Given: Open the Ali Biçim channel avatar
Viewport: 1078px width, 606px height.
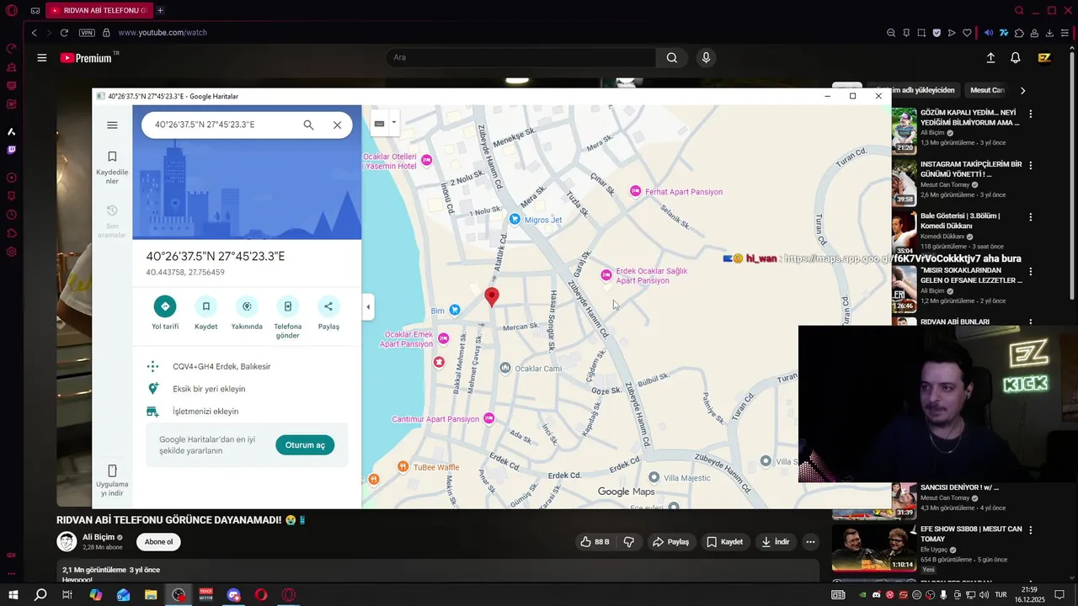Looking at the screenshot, I should coord(67,541).
